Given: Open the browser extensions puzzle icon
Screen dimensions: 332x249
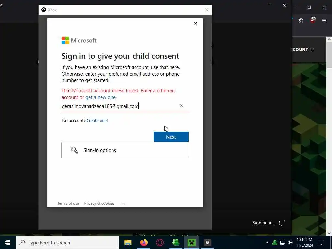Looking at the screenshot, I should point(301,21).
